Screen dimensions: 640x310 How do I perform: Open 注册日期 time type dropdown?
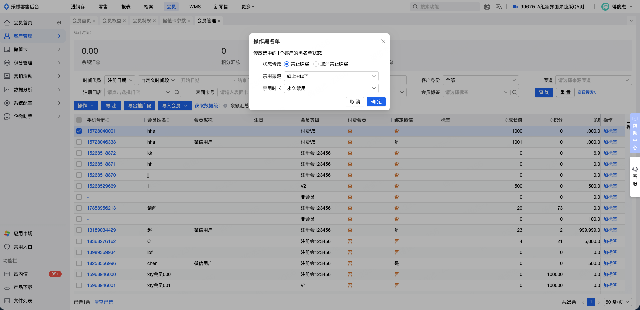120,80
